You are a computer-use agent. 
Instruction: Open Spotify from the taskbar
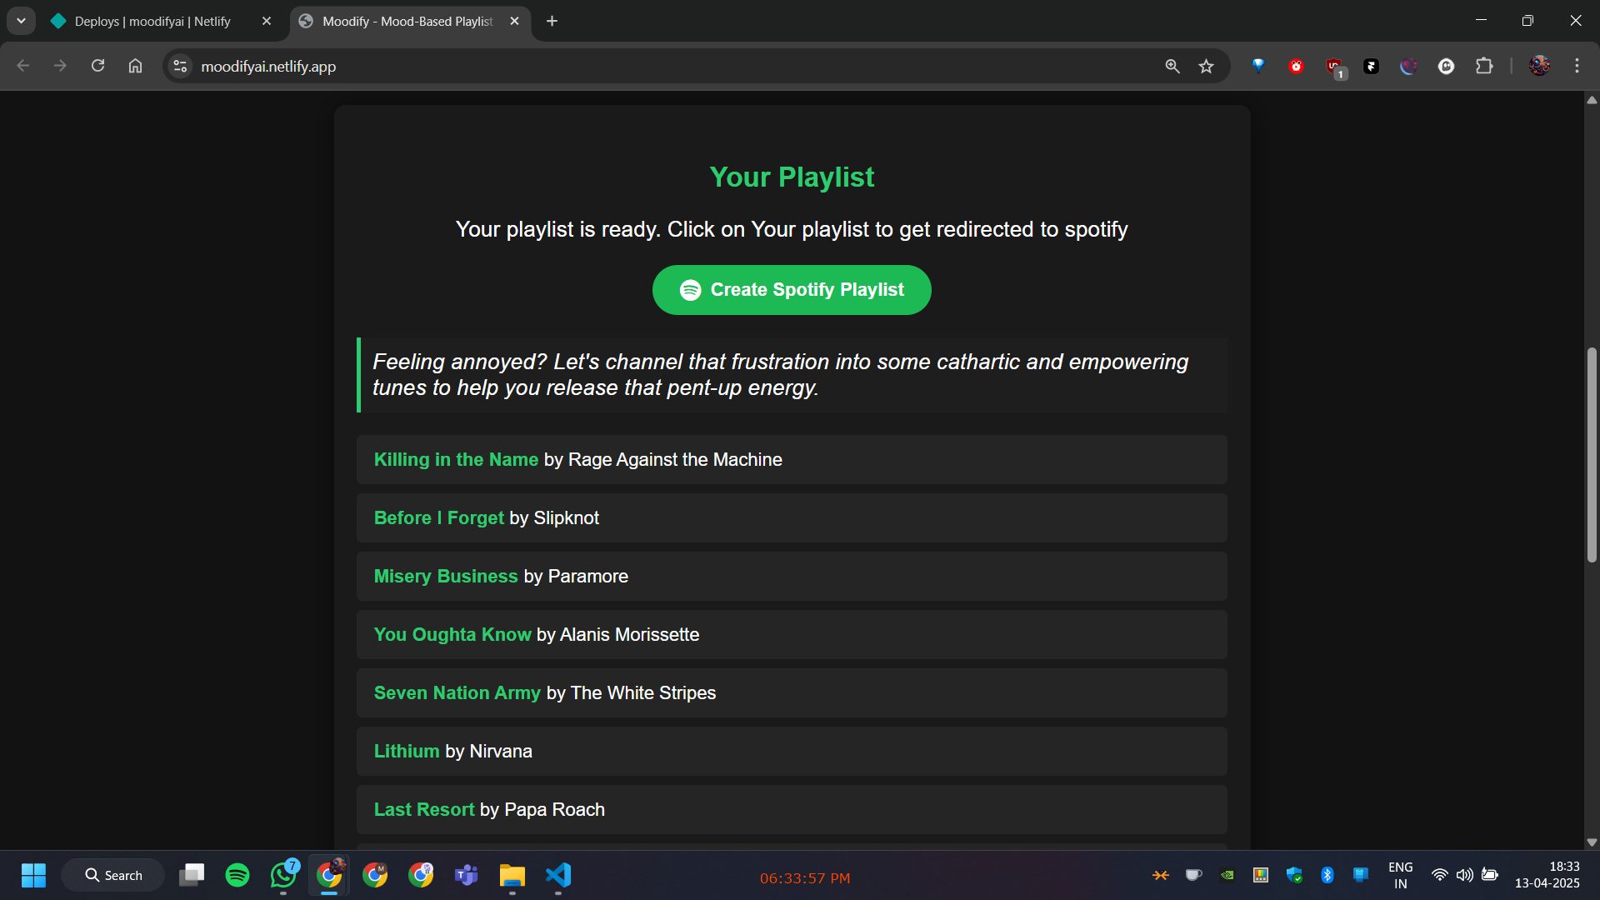pos(237,875)
